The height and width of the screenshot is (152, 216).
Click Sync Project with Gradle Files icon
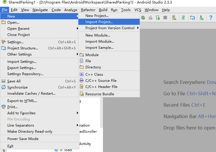183,18
